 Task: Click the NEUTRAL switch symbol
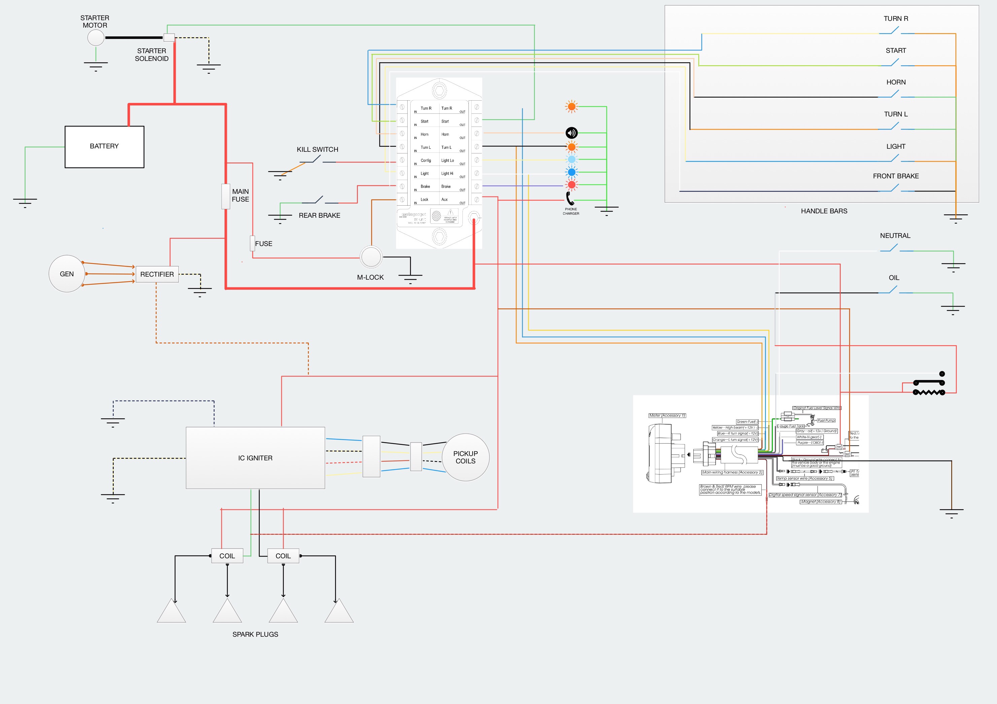(896, 249)
